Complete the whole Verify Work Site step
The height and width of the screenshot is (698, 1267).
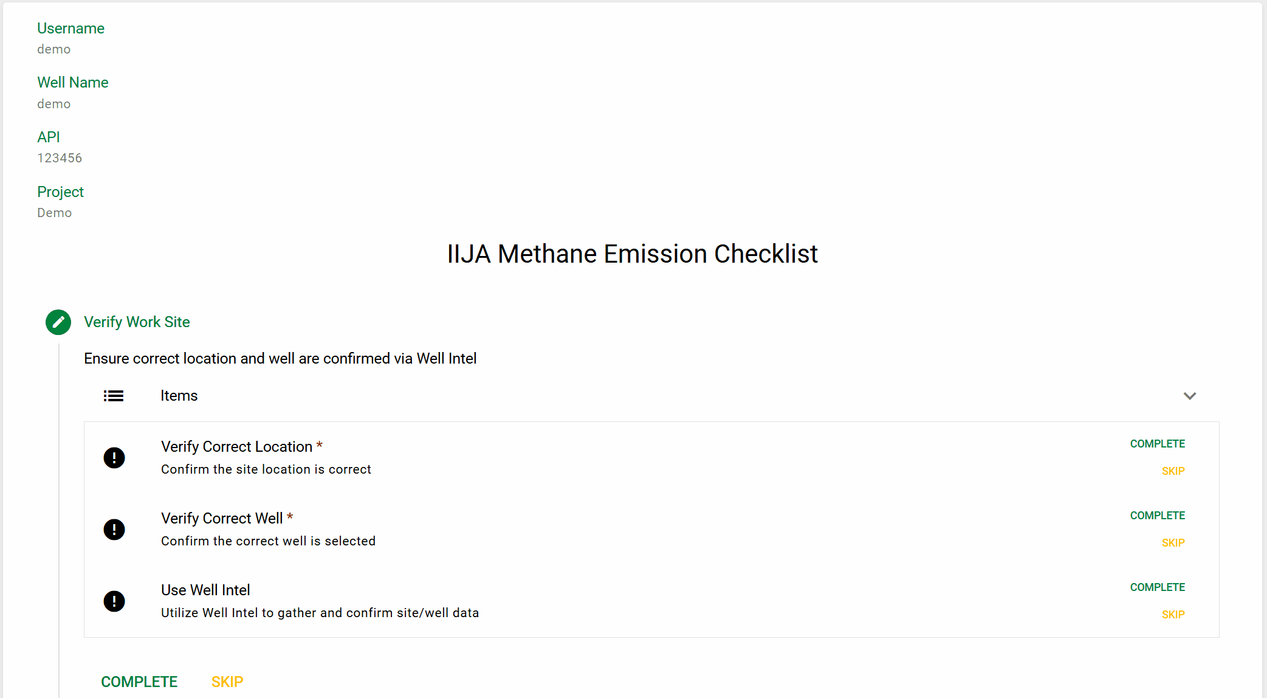click(x=139, y=682)
